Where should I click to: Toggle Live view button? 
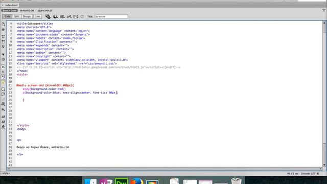coord(37,16)
